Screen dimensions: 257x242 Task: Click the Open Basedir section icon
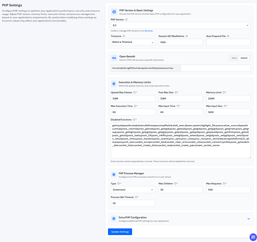pyautogui.click(x=114, y=58)
